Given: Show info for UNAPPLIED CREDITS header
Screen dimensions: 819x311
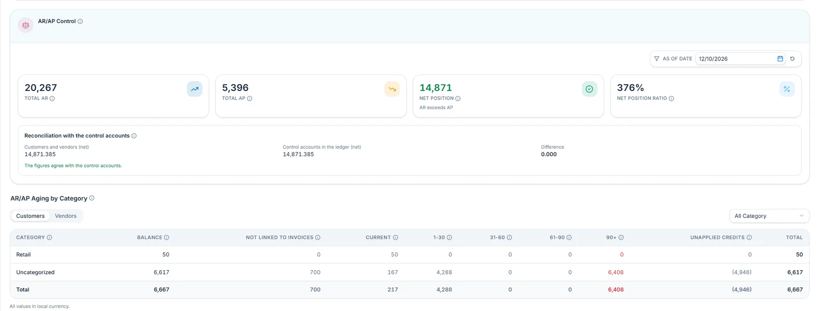Looking at the screenshot, I should coord(749,237).
